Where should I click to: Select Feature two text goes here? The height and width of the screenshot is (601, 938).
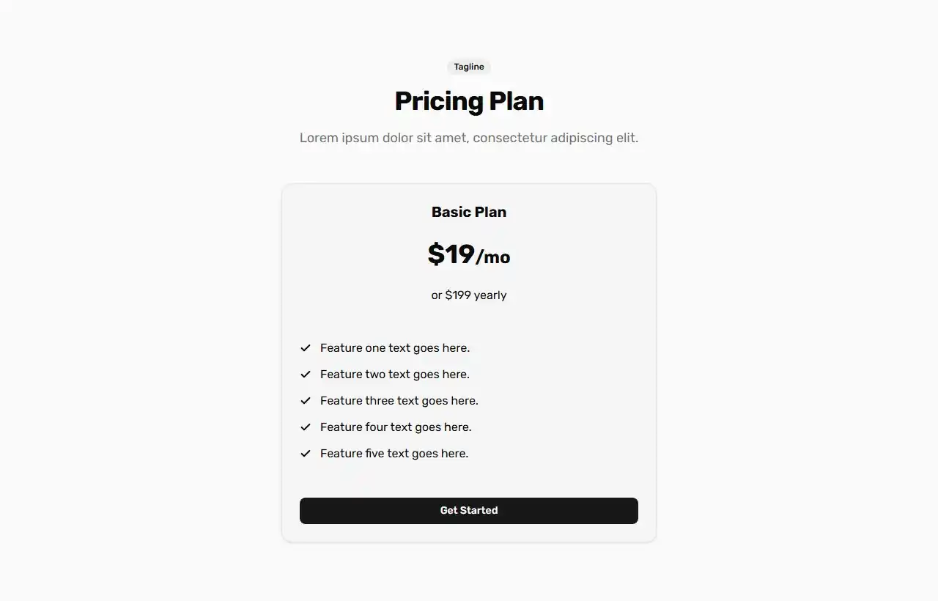point(394,374)
